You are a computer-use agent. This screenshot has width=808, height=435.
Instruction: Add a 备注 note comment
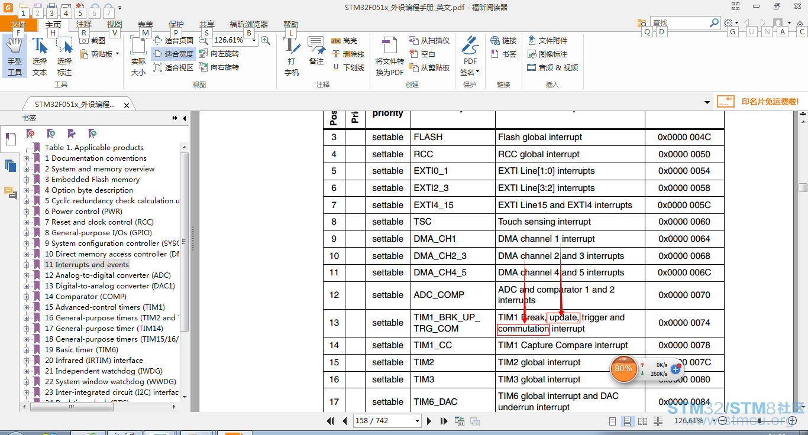pyautogui.click(x=316, y=51)
